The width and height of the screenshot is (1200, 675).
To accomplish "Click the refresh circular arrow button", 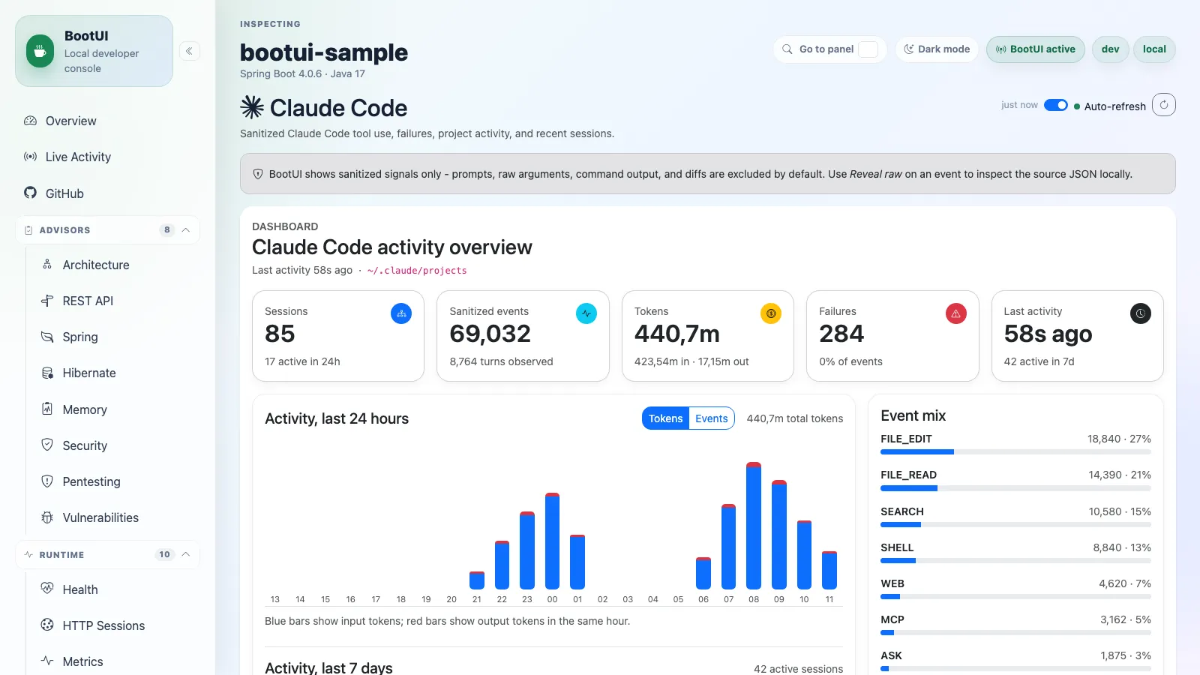I will (x=1164, y=105).
